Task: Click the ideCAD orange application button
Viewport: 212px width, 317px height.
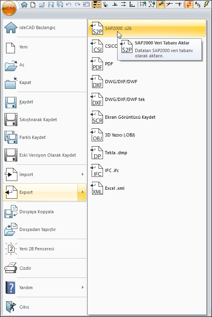Action: coord(9,8)
